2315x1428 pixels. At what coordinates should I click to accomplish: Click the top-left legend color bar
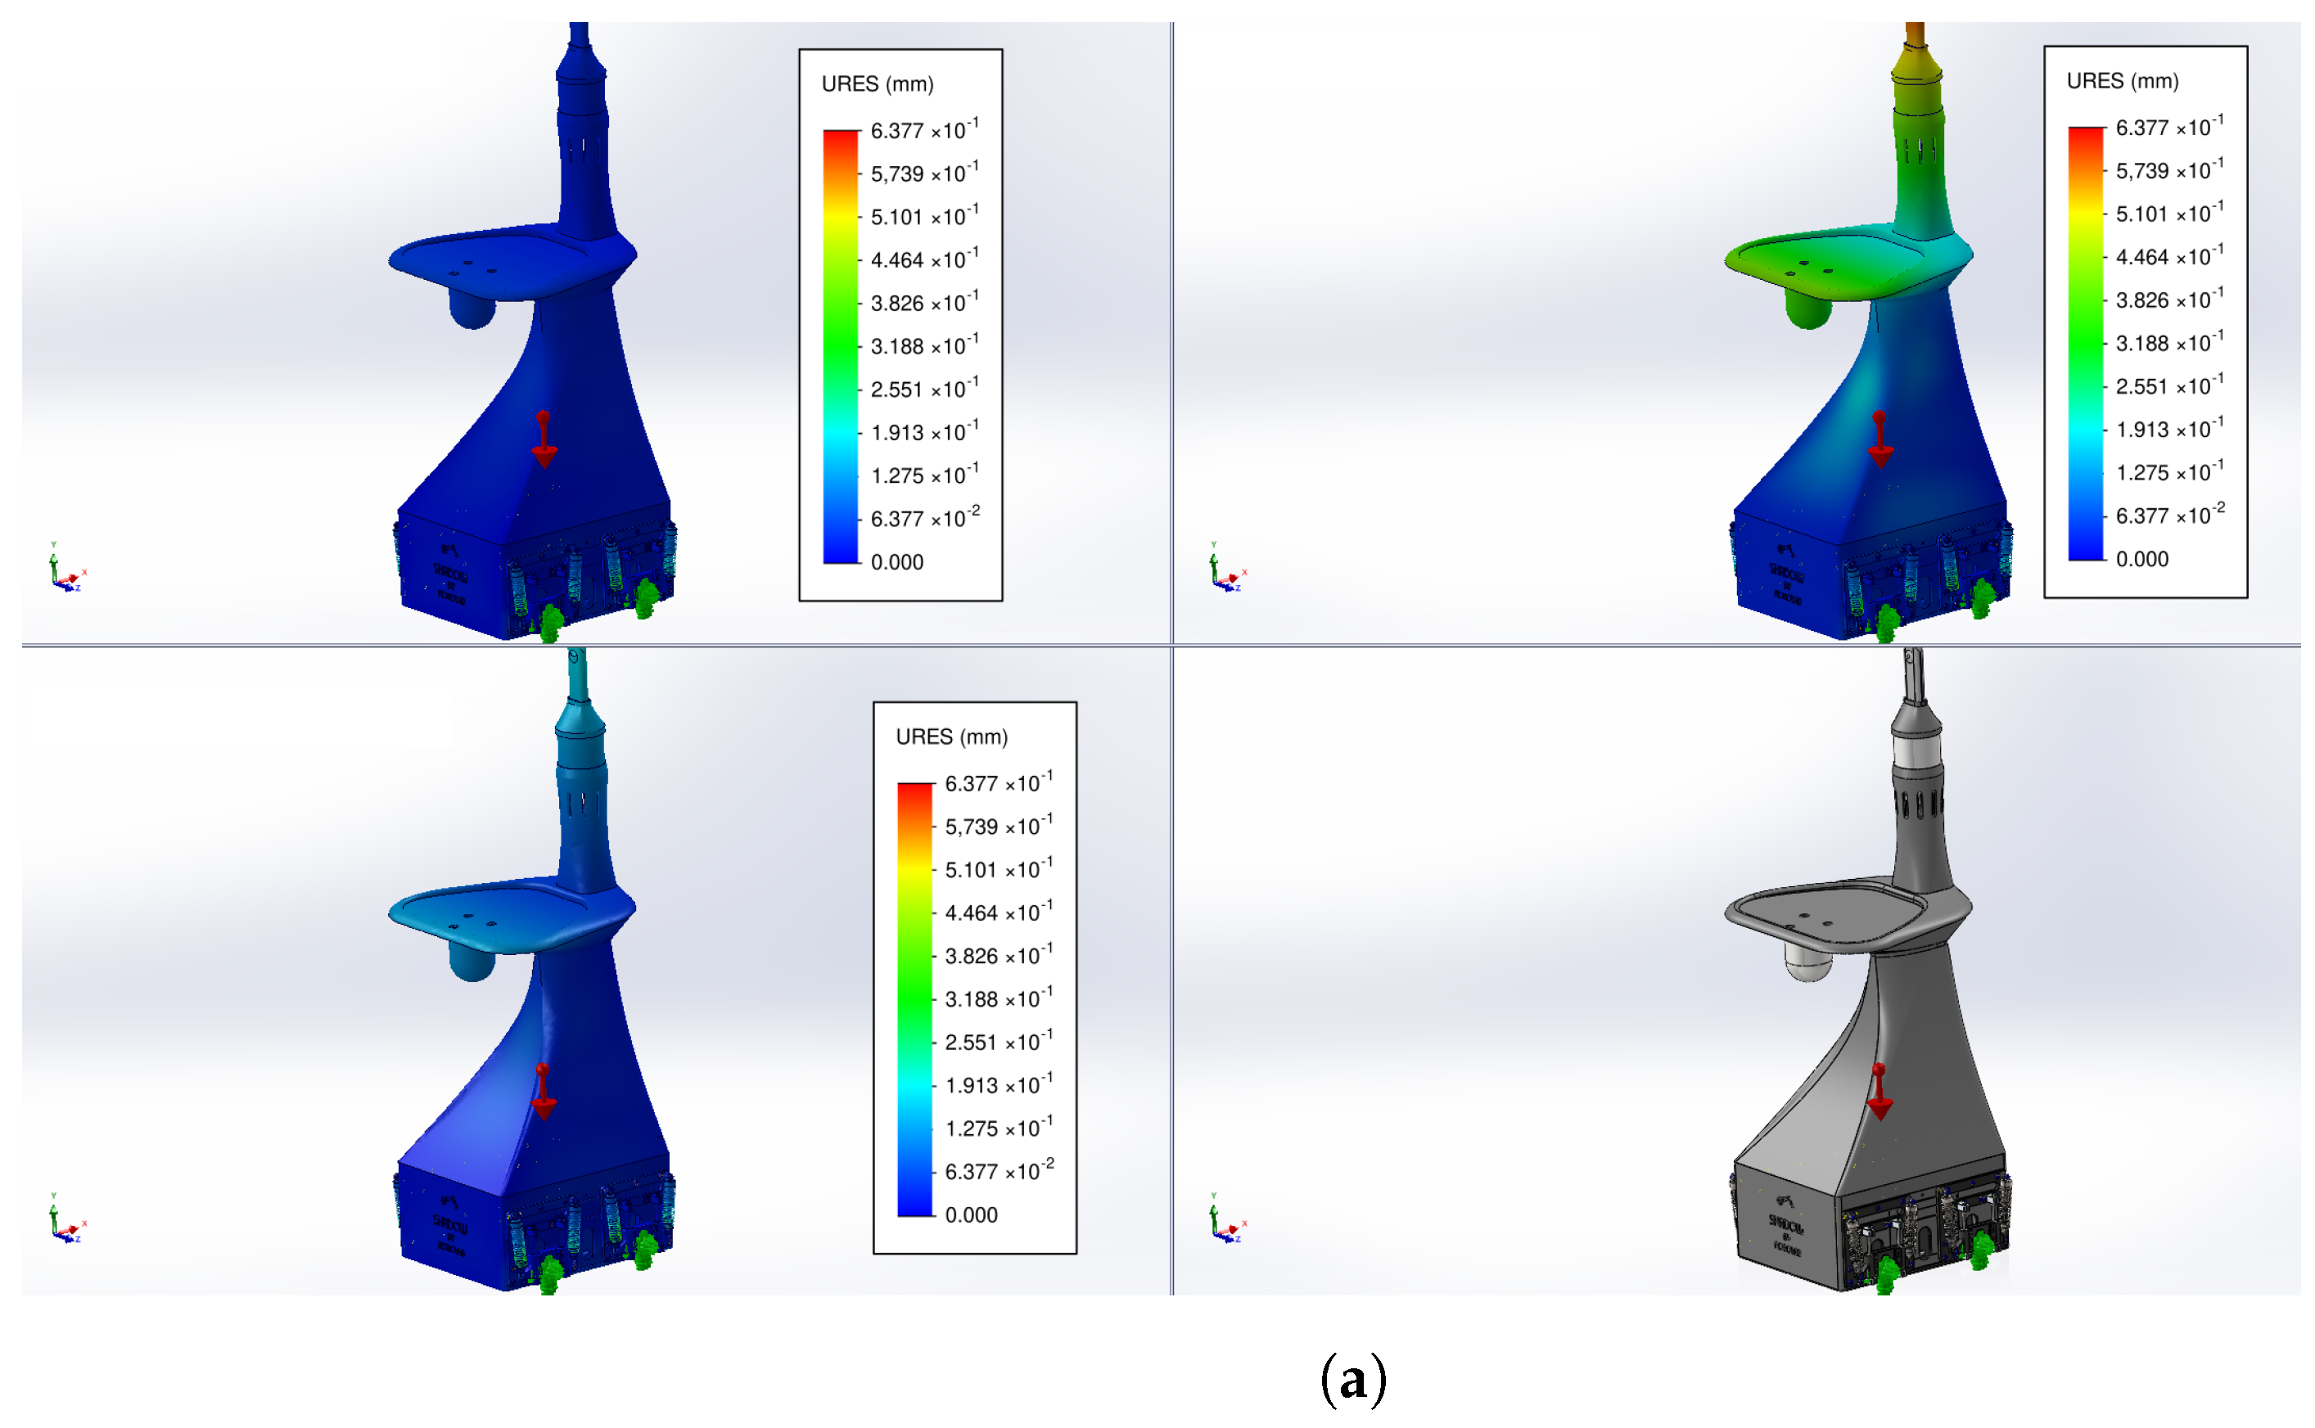point(841,347)
